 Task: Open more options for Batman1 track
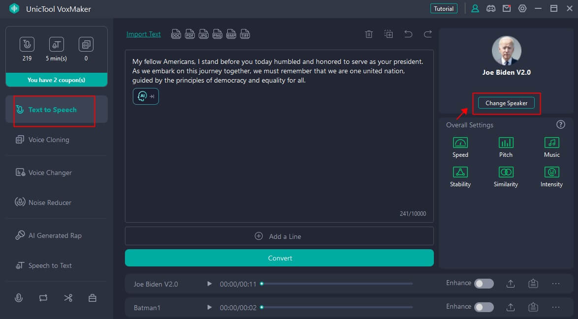(x=556, y=307)
